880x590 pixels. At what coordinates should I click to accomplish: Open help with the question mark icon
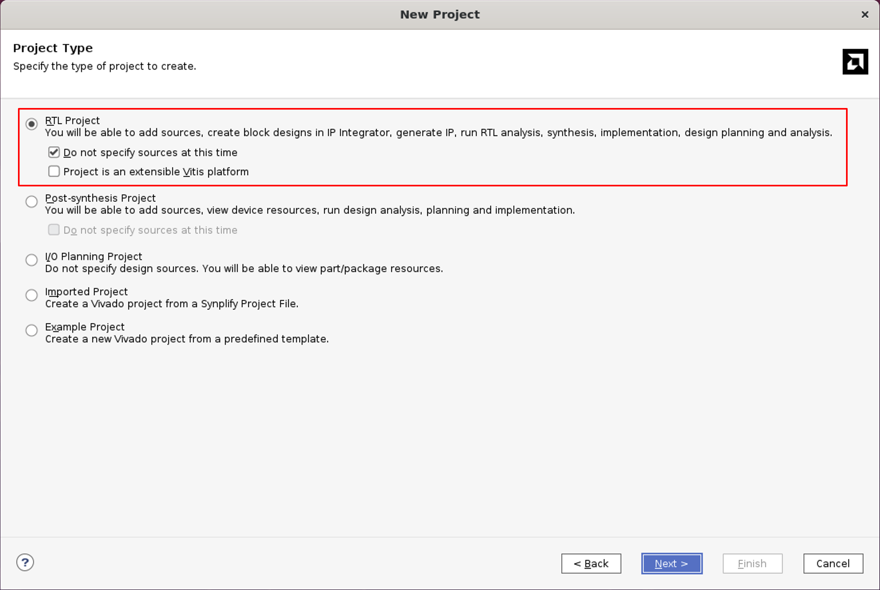point(25,562)
